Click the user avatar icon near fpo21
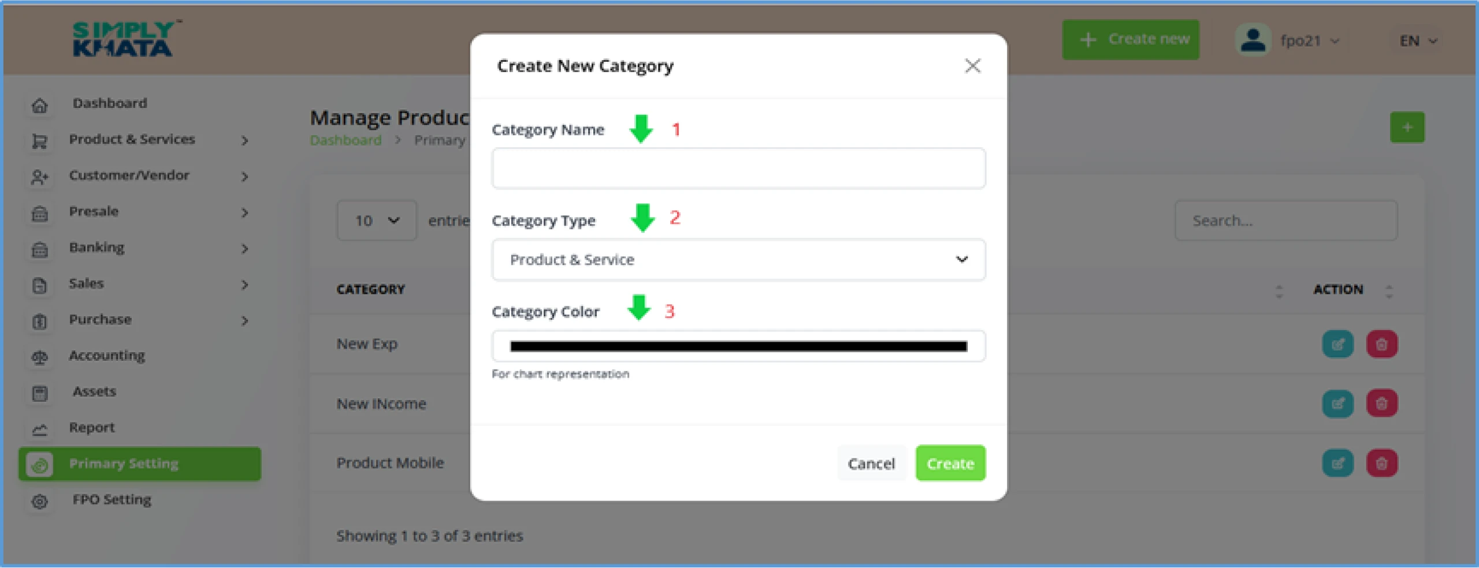This screenshot has width=1479, height=568. point(1253,40)
